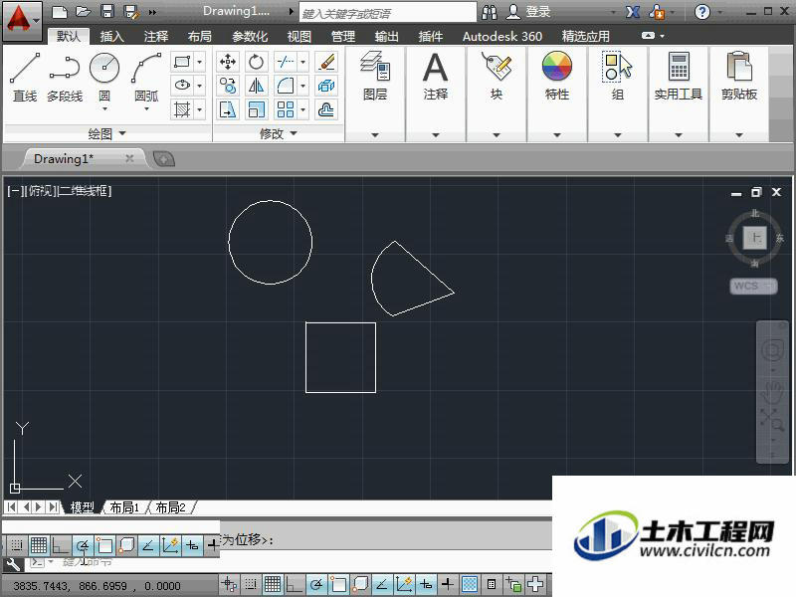Toggle polar tracking in bottom status bar
The image size is (796, 597).
316,584
